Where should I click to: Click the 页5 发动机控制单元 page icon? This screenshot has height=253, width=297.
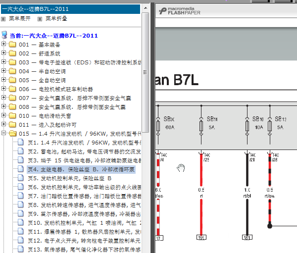(21, 178)
